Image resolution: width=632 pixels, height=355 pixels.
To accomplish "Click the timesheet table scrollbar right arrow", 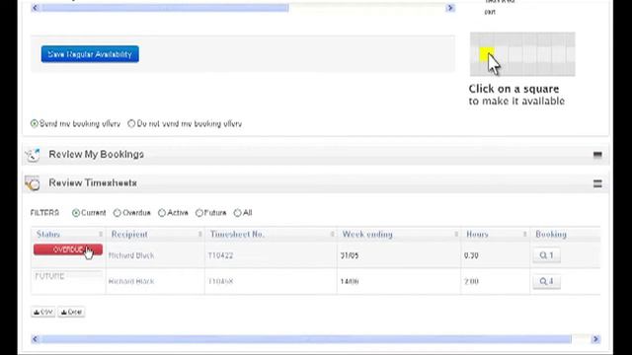I will pos(595,339).
